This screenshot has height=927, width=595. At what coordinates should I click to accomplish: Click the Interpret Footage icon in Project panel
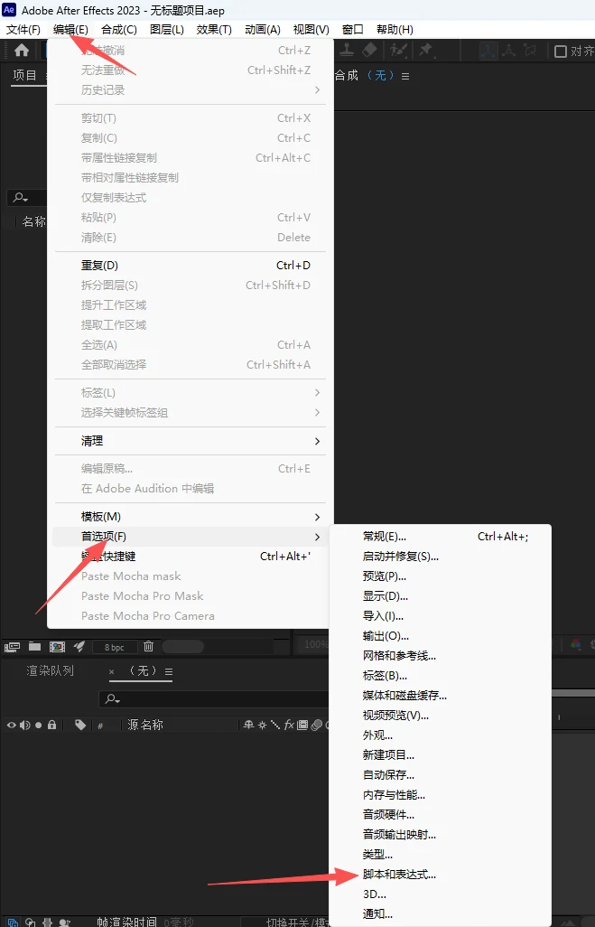(x=13, y=647)
